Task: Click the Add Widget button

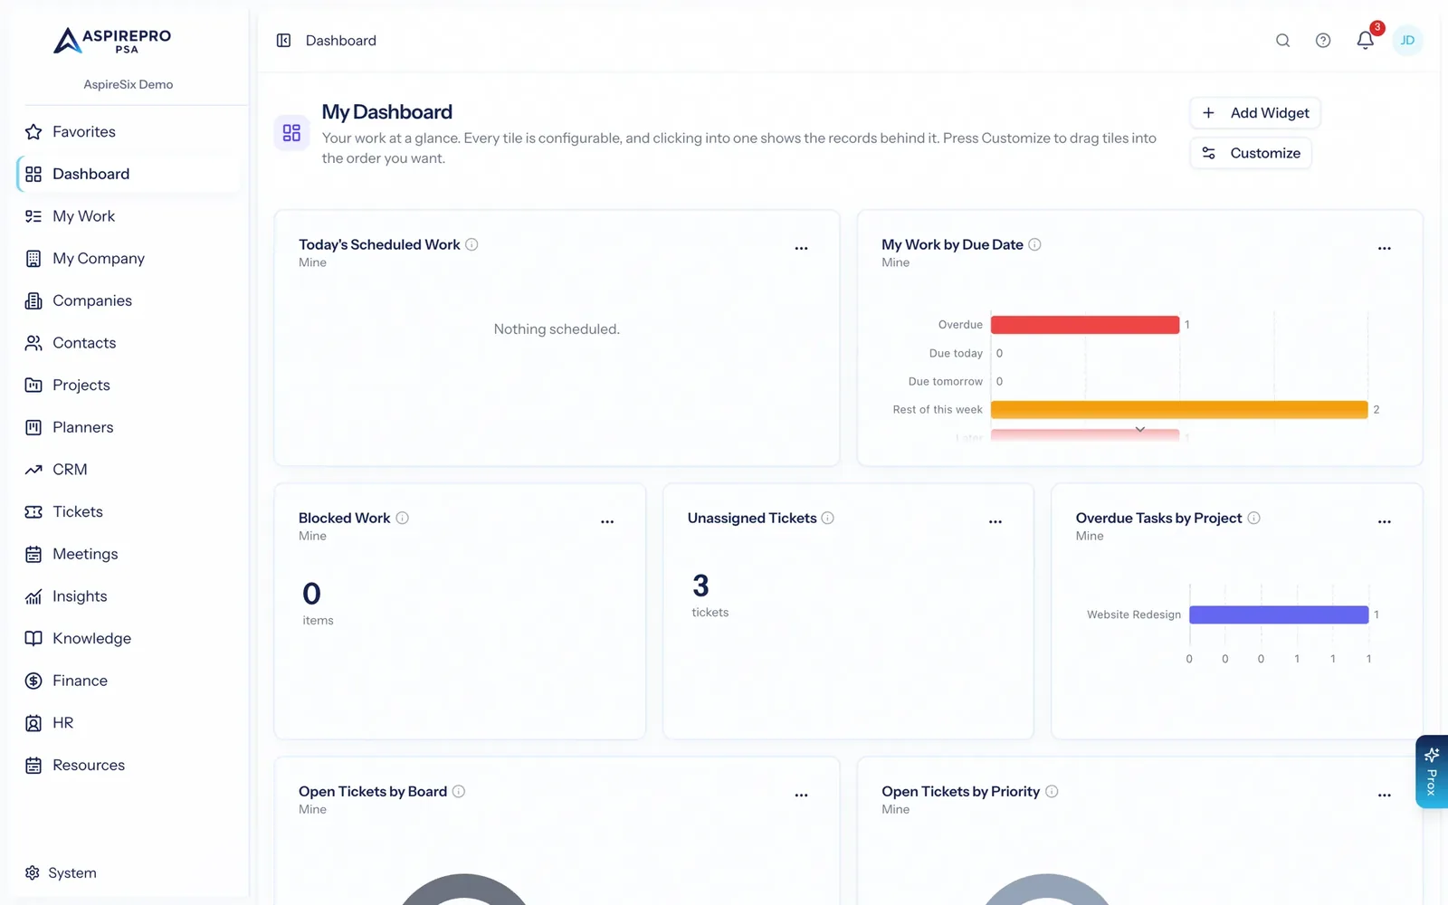Action: tap(1255, 113)
